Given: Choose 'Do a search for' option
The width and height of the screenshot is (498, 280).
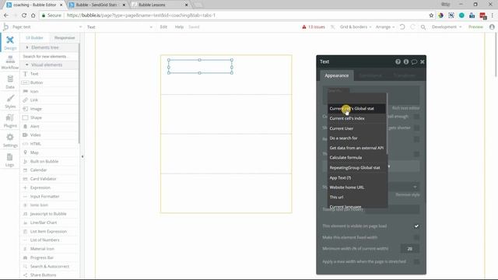Looking at the screenshot, I should click(357, 138).
